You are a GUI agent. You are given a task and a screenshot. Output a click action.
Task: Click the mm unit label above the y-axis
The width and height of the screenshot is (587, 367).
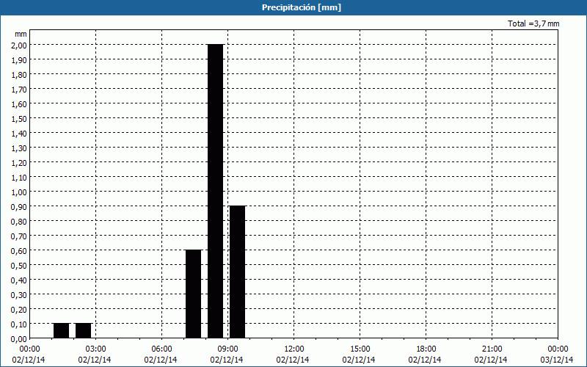coord(21,34)
